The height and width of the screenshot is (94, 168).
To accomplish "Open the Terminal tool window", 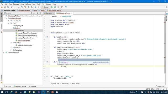I will 33,86.
